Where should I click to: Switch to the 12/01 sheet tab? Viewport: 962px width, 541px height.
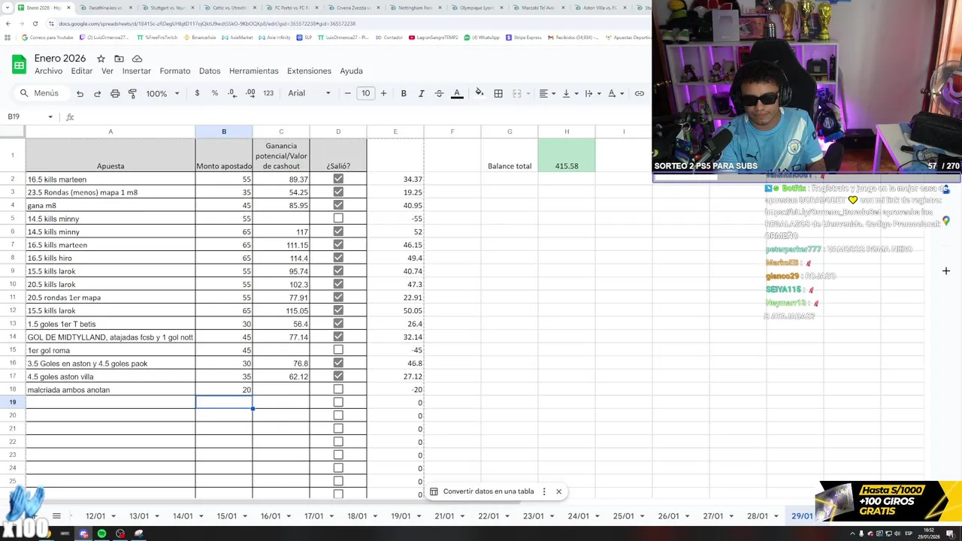(x=95, y=516)
